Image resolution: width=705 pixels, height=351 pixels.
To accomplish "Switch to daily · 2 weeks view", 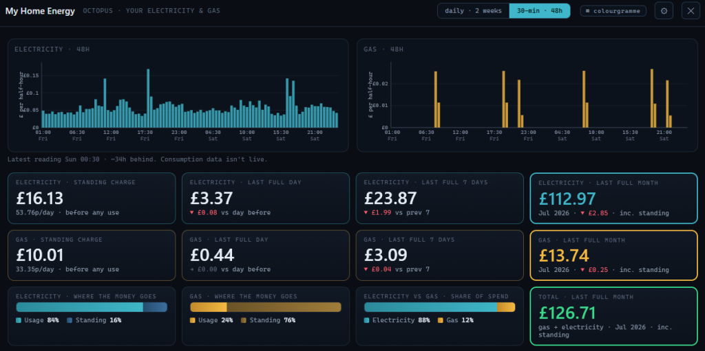I will point(474,11).
